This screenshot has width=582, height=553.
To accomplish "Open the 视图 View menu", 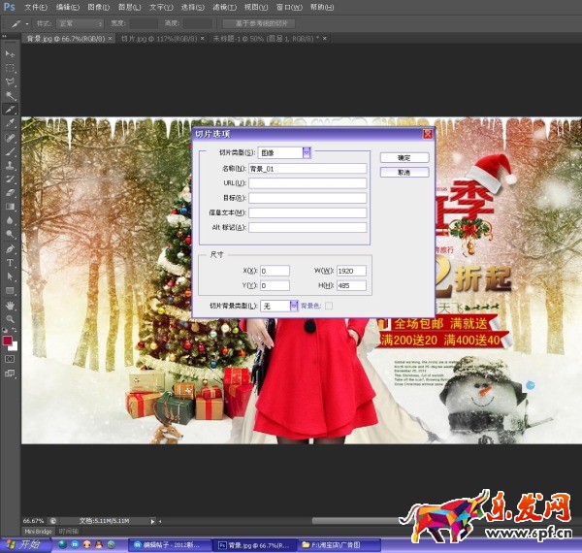I will [256, 7].
